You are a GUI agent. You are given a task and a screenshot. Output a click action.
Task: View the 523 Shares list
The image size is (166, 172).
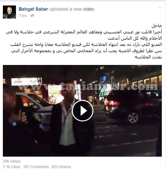(x=61, y=167)
